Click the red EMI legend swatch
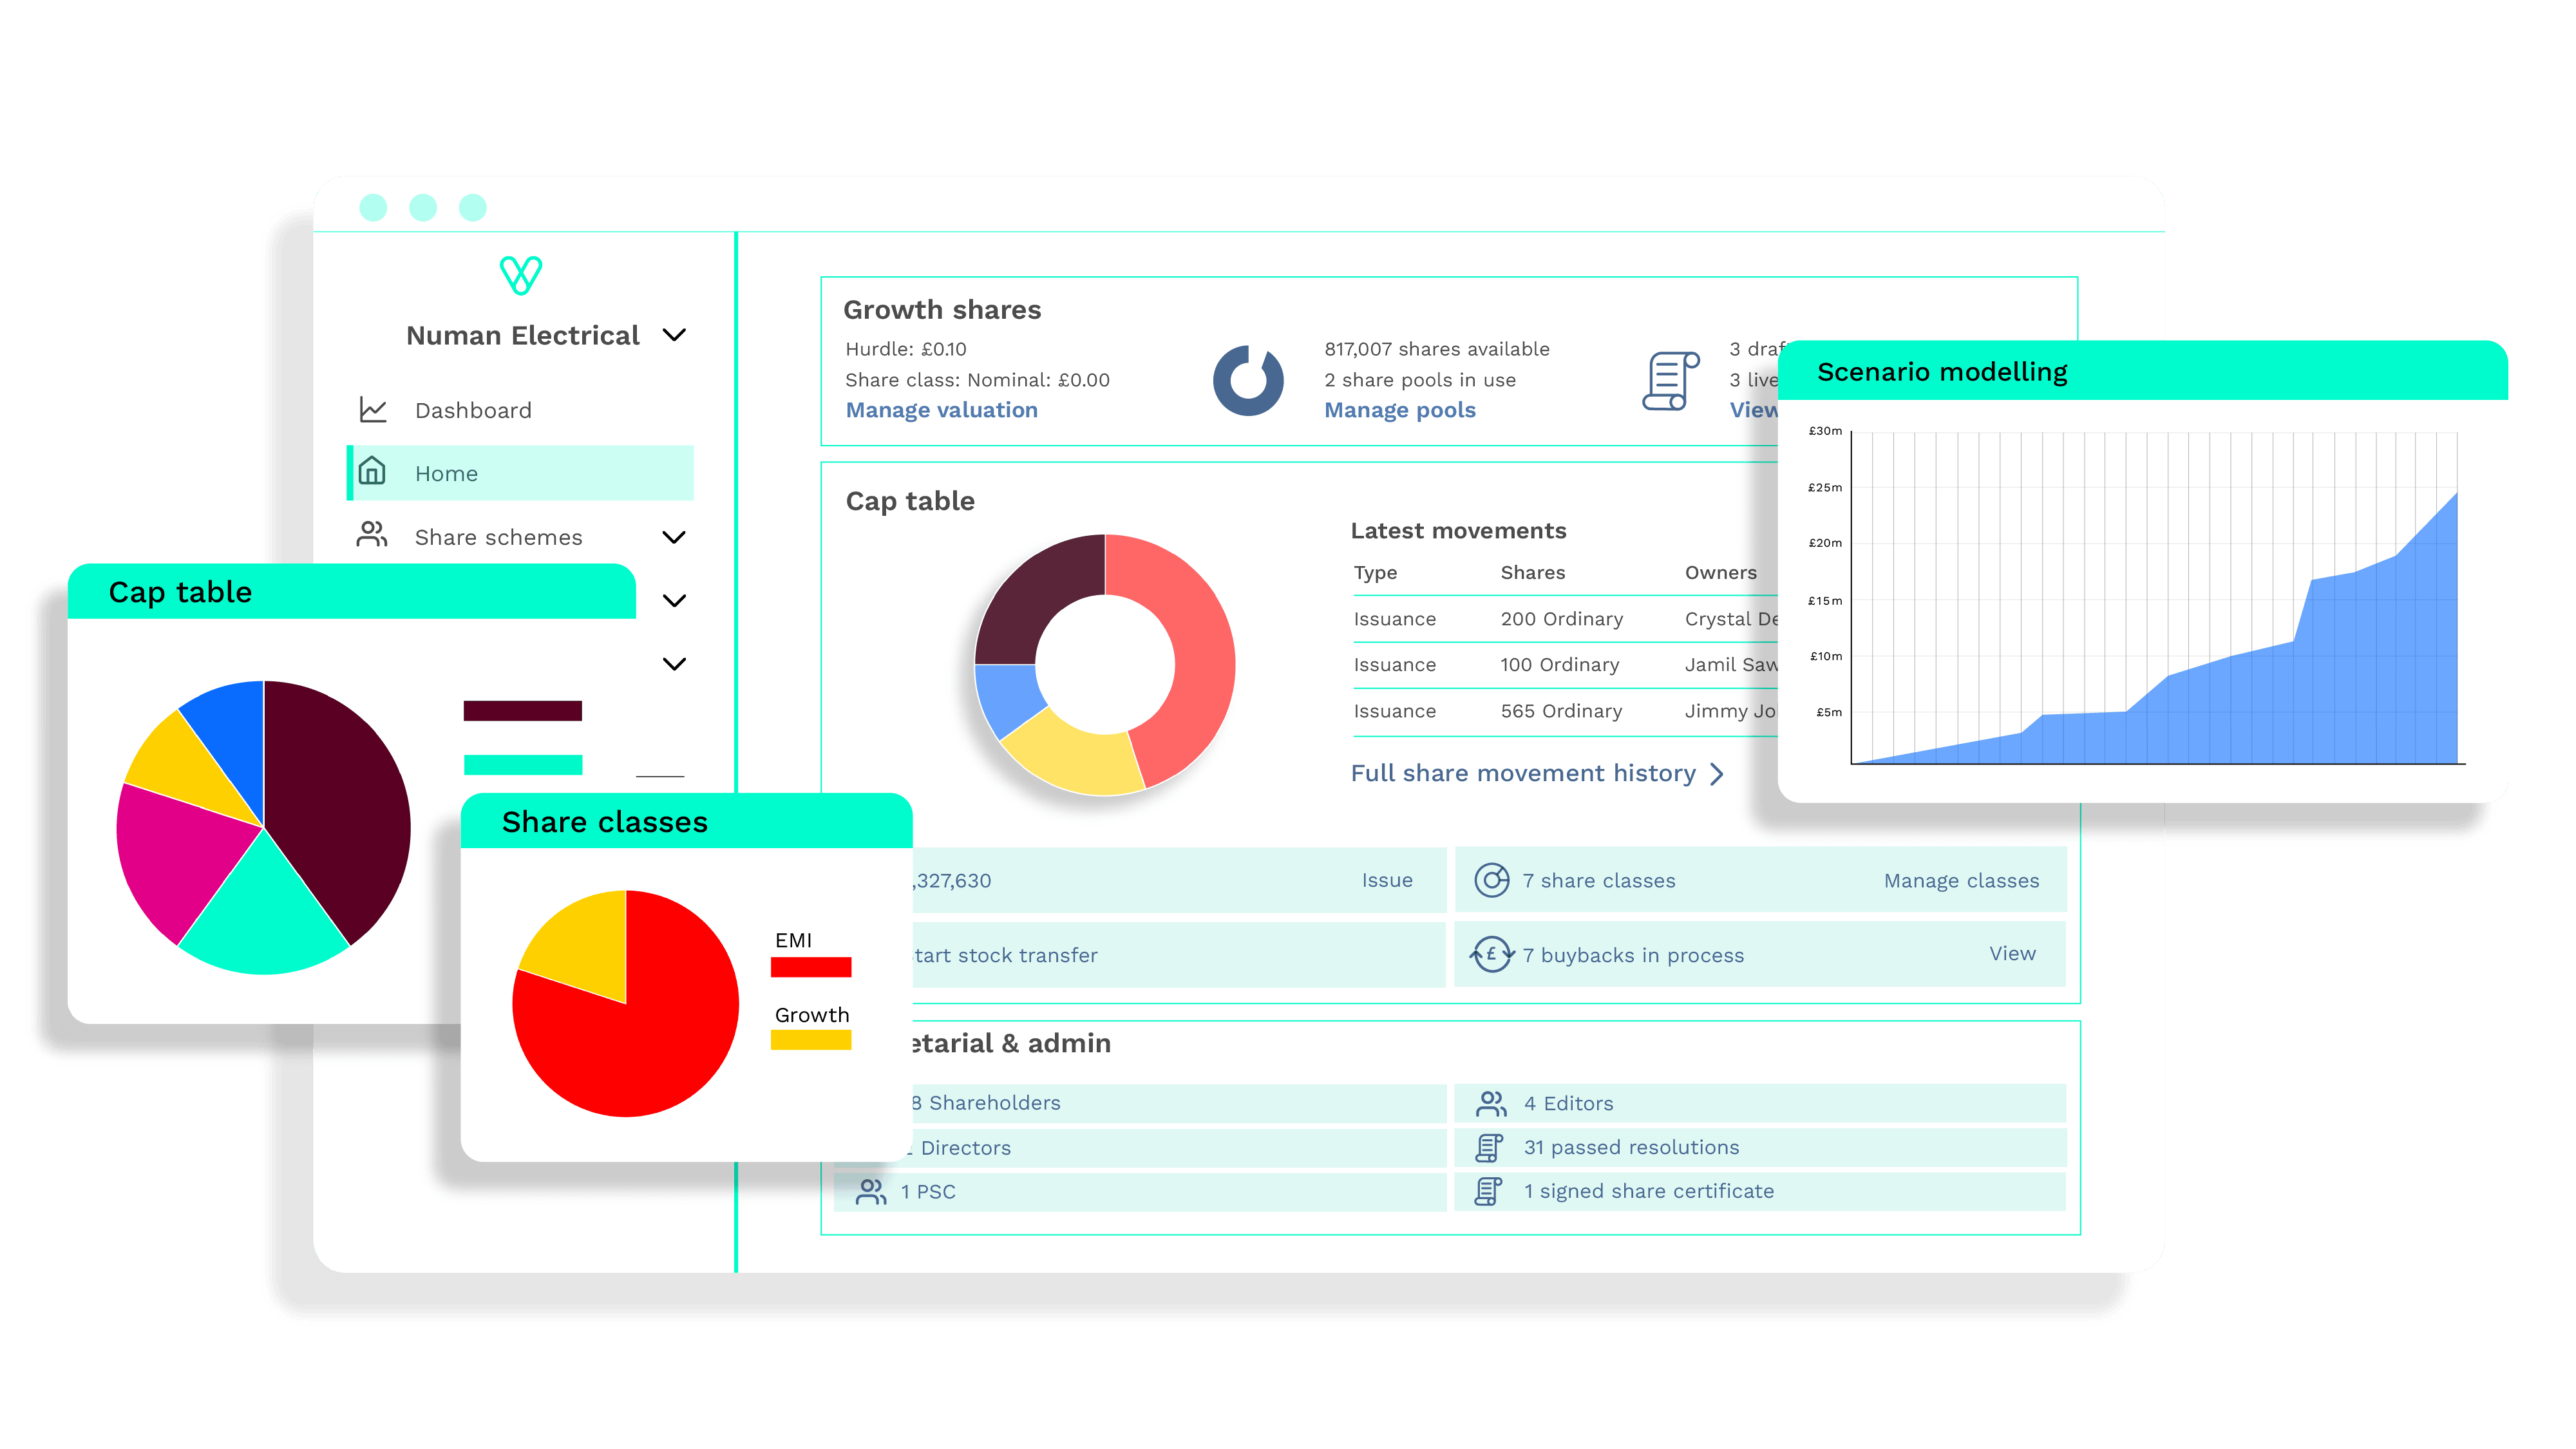This screenshot has height=1449, width=2576. pos(811,967)
